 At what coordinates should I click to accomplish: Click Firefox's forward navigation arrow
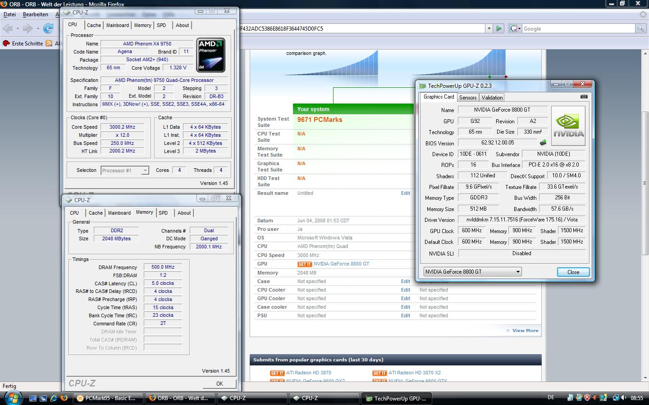pos(27,29)
